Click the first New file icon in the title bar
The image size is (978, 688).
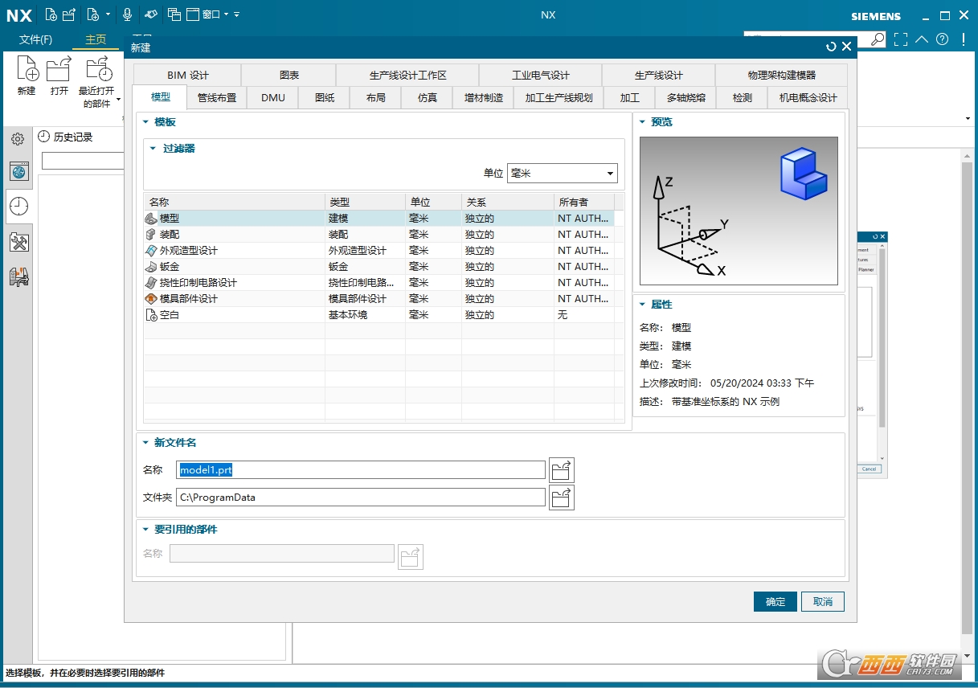51,14
